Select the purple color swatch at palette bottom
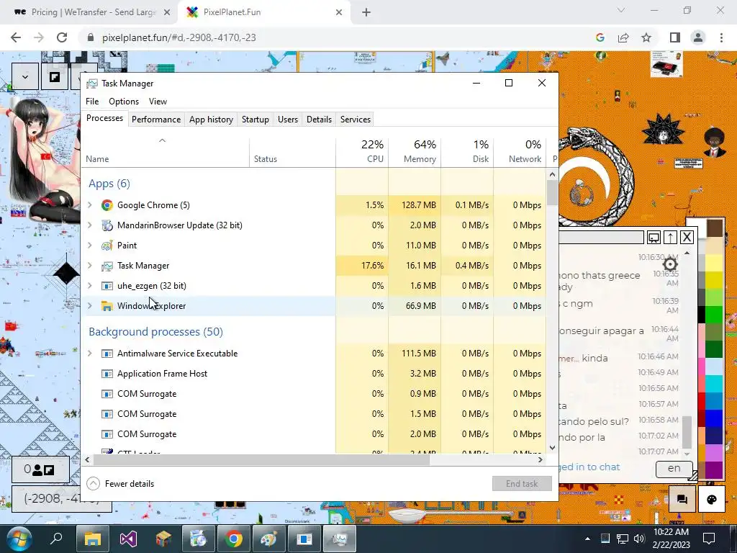Viewport: 737px width, 553px height. pos(715,471)
